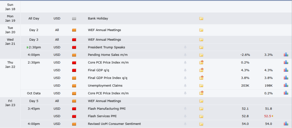Expand details folder for Tuesday's WEF Annual Meetings

(201, 30)
